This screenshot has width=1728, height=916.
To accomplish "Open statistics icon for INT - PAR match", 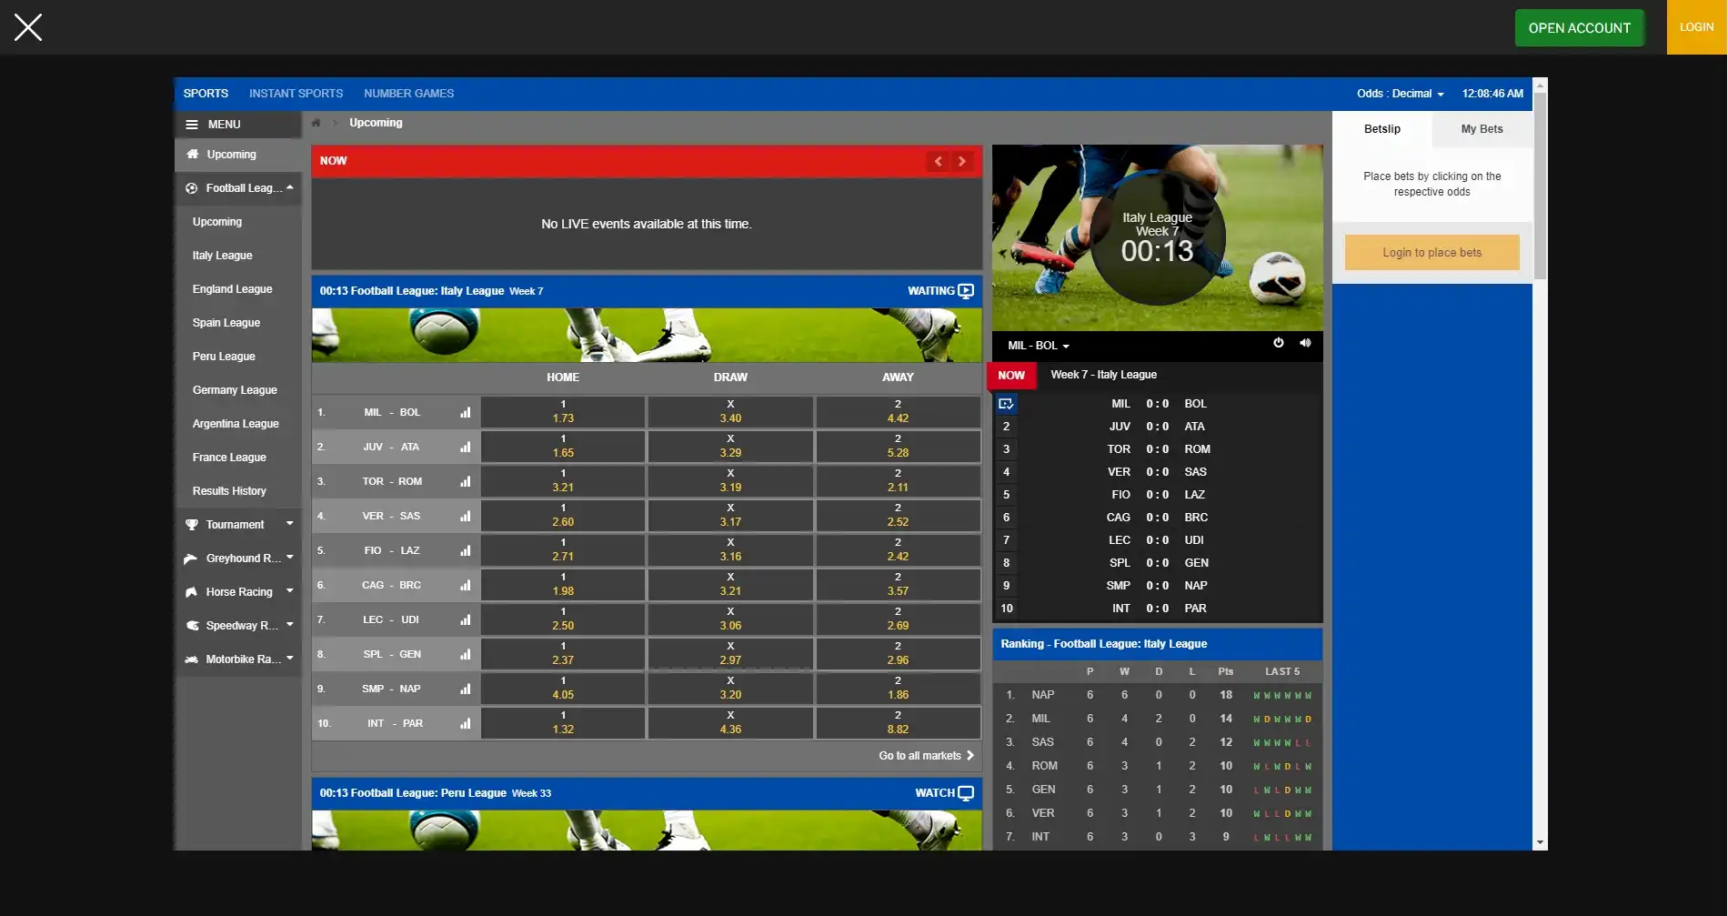I will click(466, 723).
